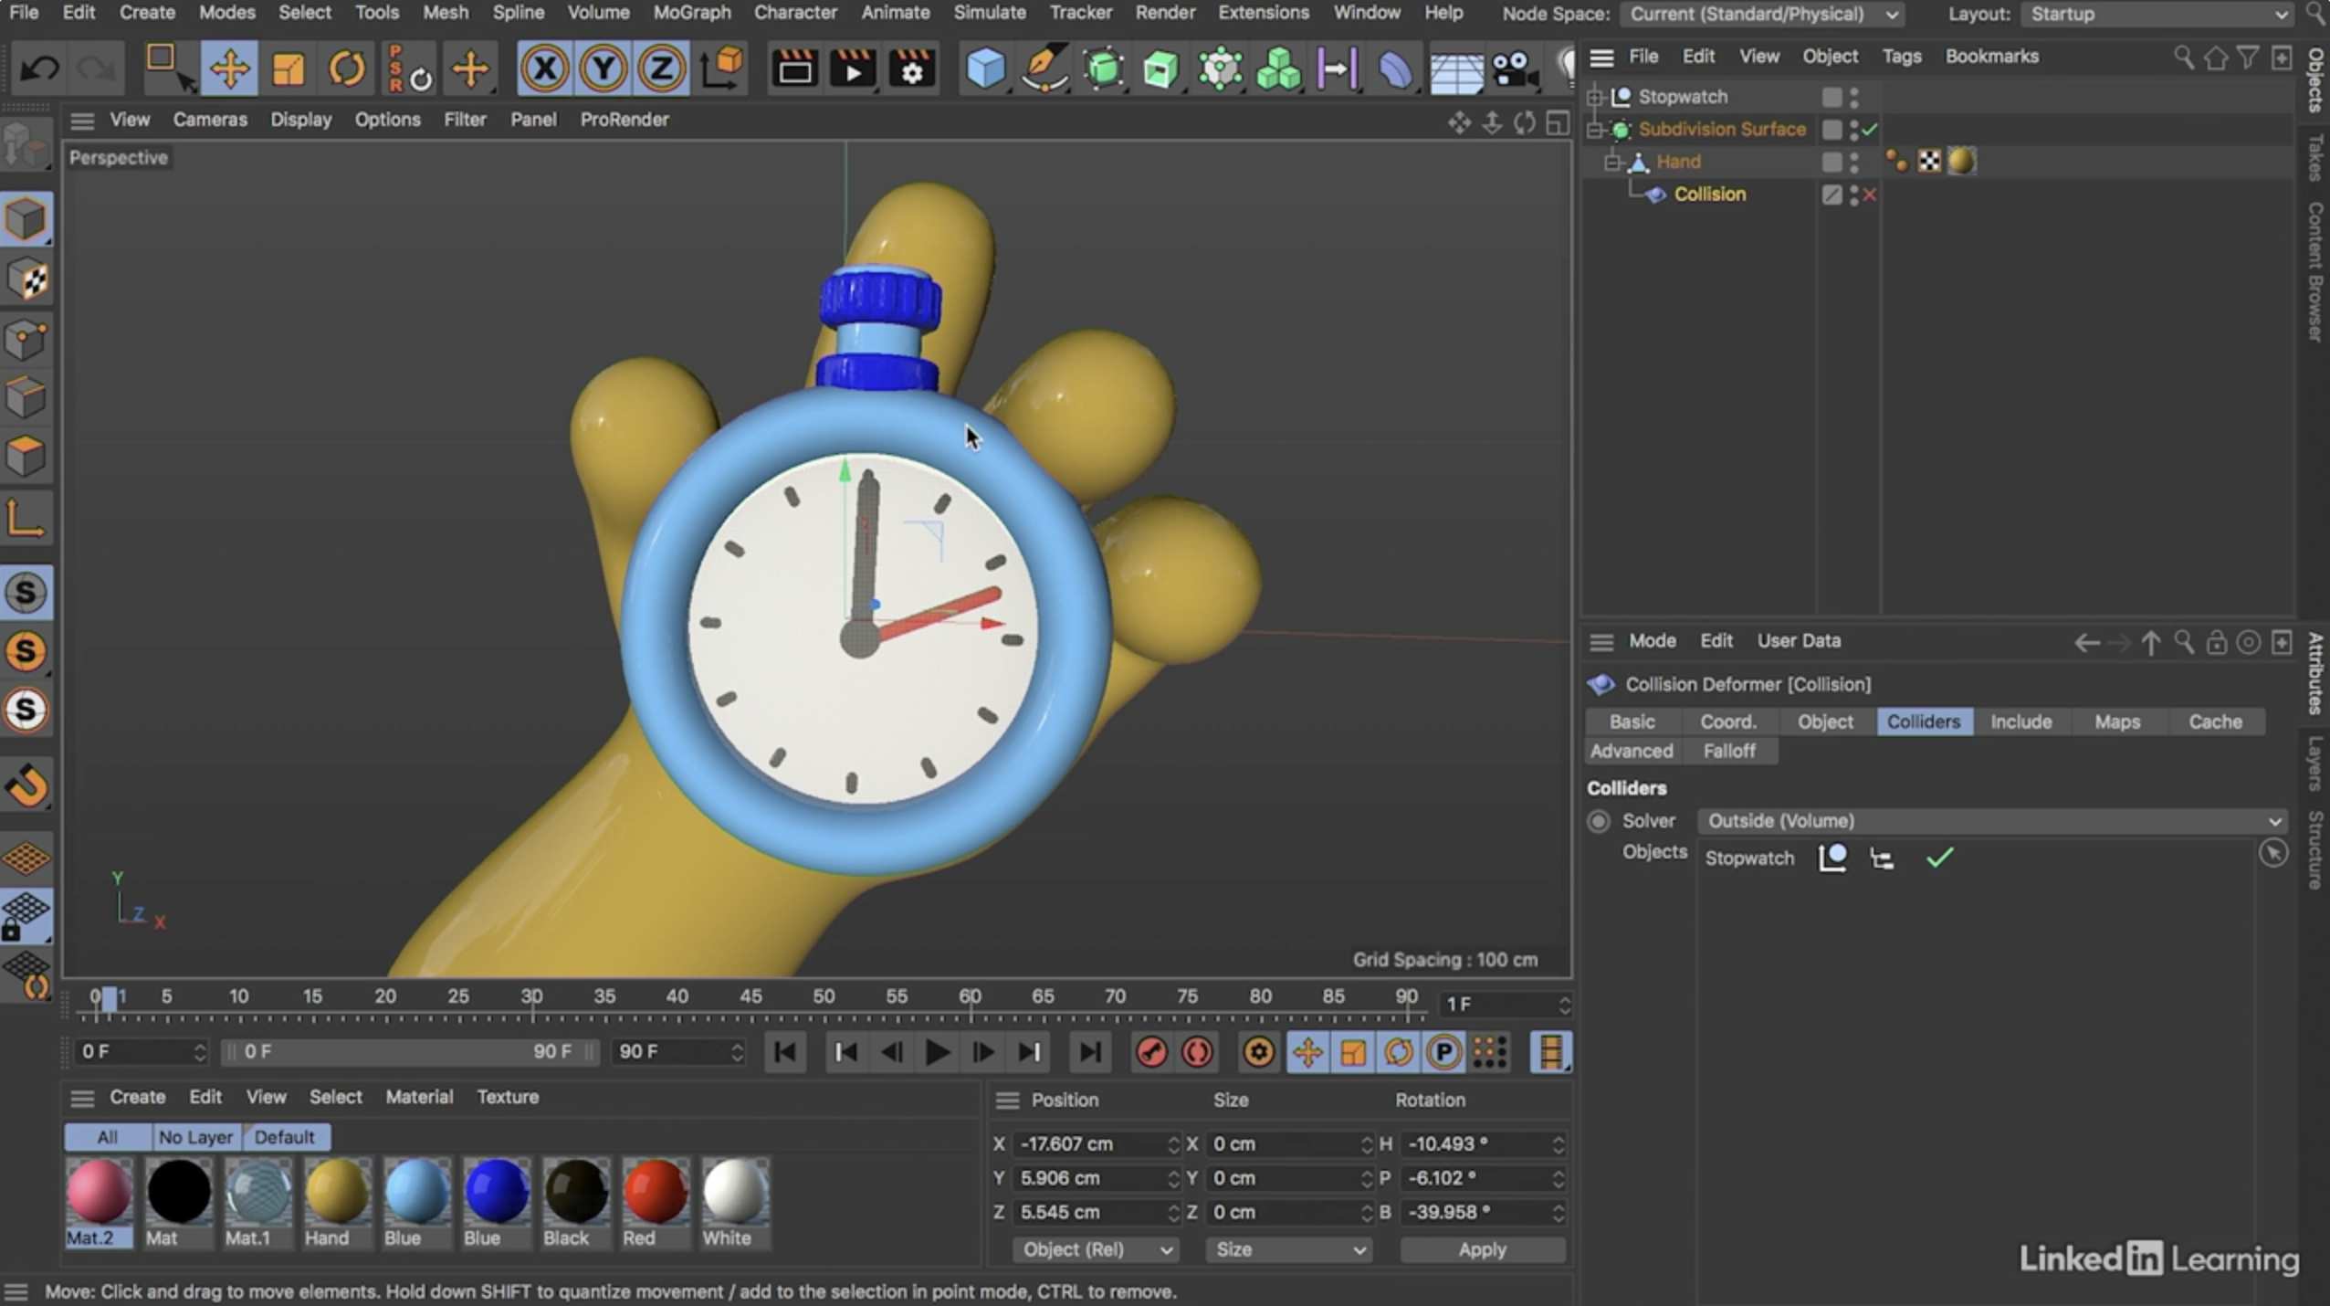Select the Cube primitive icon
2330x1306 pixels.
coord(984,68)
